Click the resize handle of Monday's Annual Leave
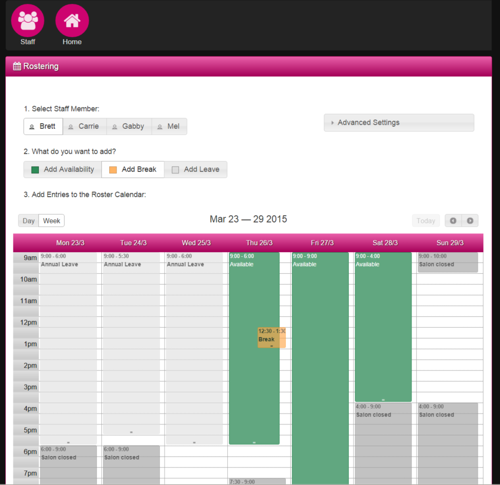500x485 pixels. click(68, 443)
